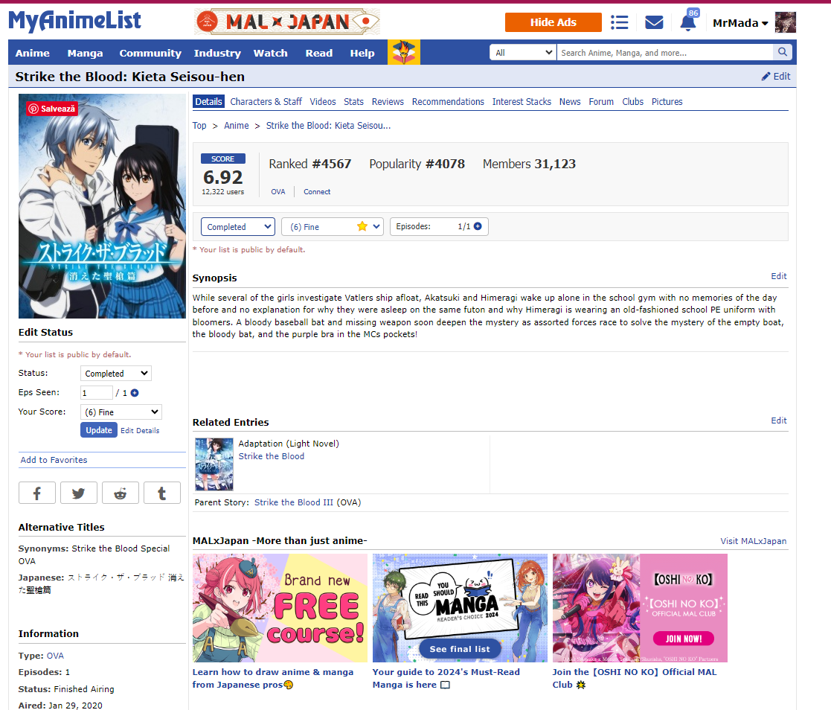This screenshot has width=831, height=710.
Task: Edit the Synopsis section
Action: [778, 276]
